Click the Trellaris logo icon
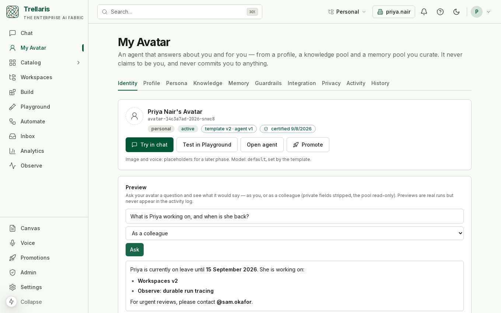 (13, 12)
